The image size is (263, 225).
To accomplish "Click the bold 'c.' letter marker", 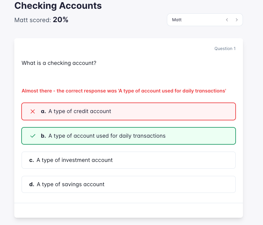I will tap(31, 160).
